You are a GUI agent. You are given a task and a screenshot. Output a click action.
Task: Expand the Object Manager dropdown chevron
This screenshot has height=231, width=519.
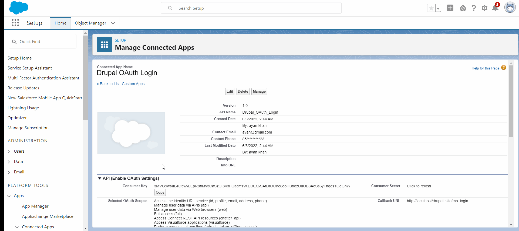[113, 23]
